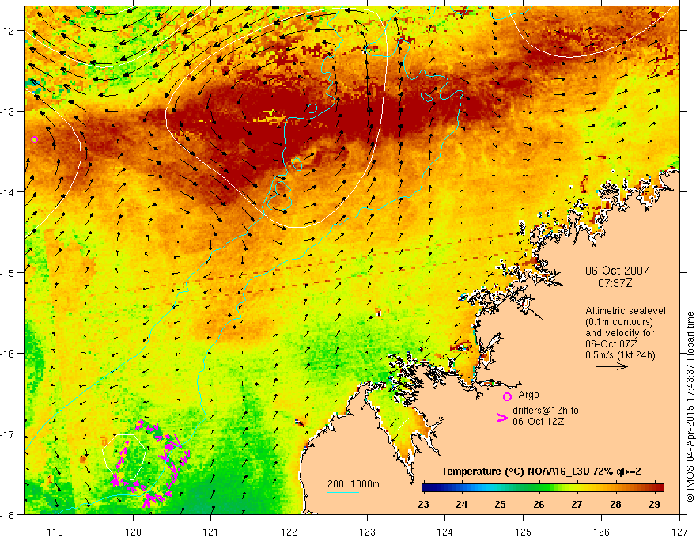Click the longitude axis label '122'
This screenshot has width=696, height=538.
tap(289, 532)
